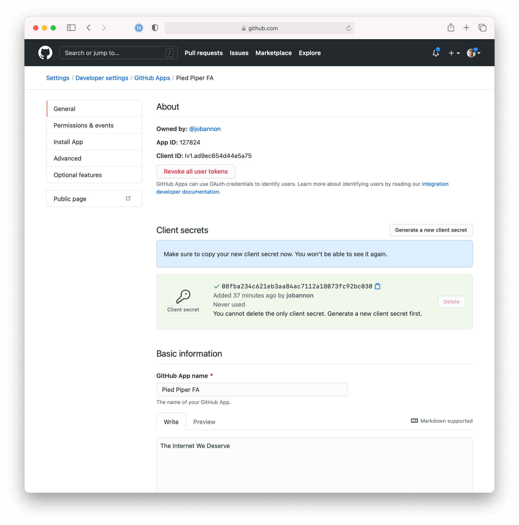Copy the client secret with clipboard icon
This screenshot has width=519, height=525.
point(378,286)
